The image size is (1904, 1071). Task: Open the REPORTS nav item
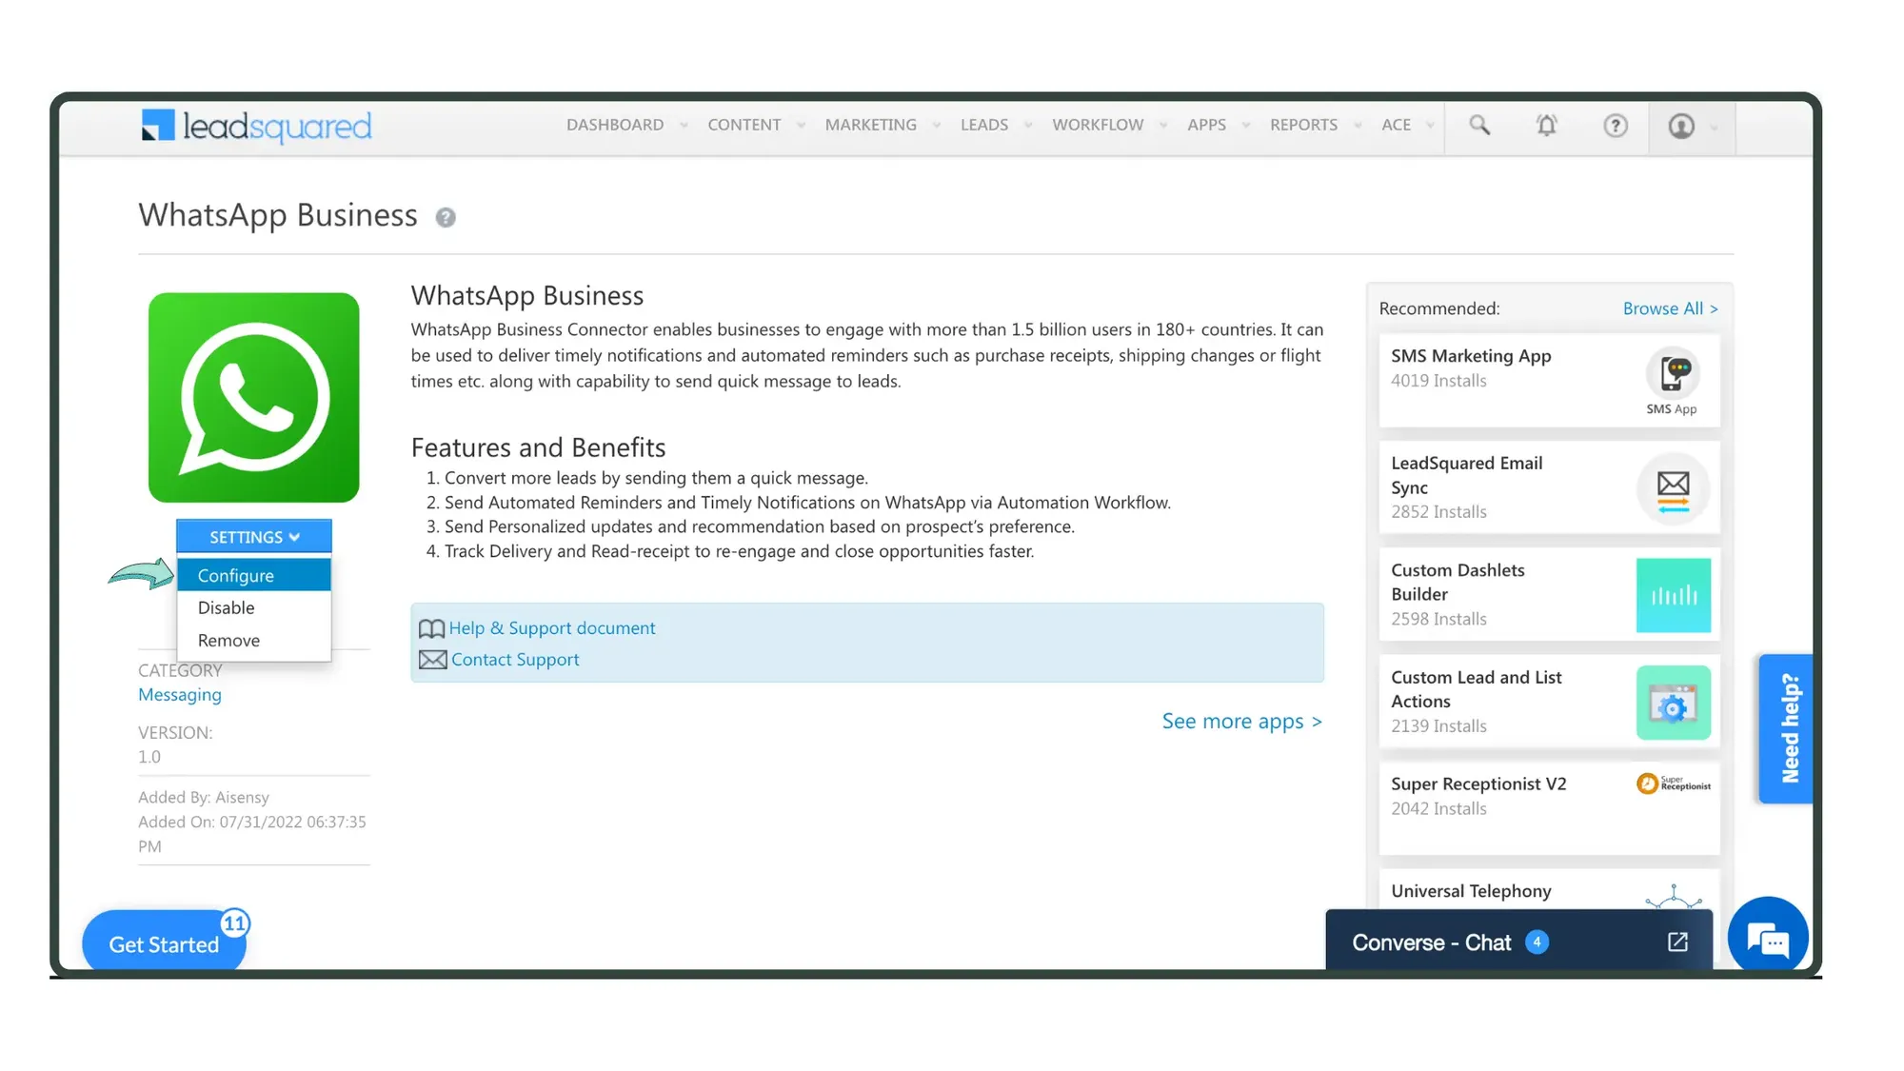(x=1303, y=125)
